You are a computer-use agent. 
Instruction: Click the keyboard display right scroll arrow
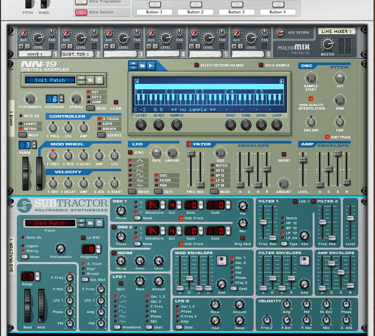coord(282,81)
